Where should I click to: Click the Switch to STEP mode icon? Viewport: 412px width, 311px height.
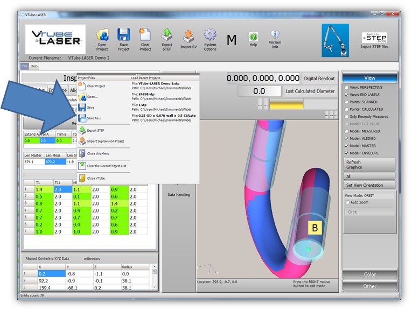[374, 37]
